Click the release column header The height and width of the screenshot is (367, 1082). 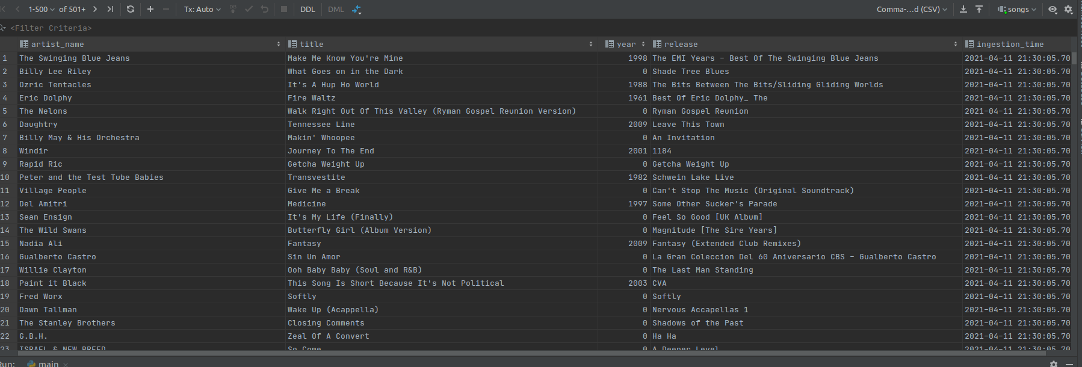click(x=806, y=44)
